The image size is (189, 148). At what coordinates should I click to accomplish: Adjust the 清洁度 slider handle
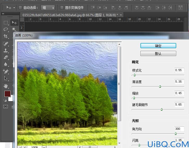(x=160, y=87)
